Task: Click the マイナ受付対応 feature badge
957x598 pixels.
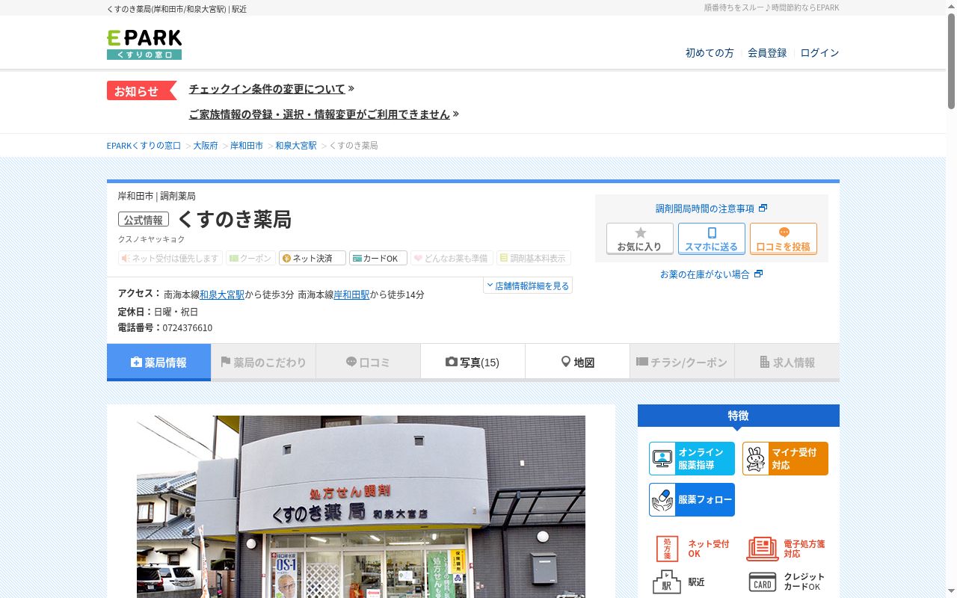Action: pos(785,458)
